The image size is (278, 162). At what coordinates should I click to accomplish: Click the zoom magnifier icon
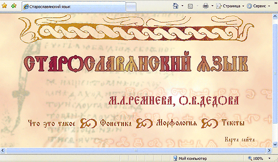[x=250, y=158]
